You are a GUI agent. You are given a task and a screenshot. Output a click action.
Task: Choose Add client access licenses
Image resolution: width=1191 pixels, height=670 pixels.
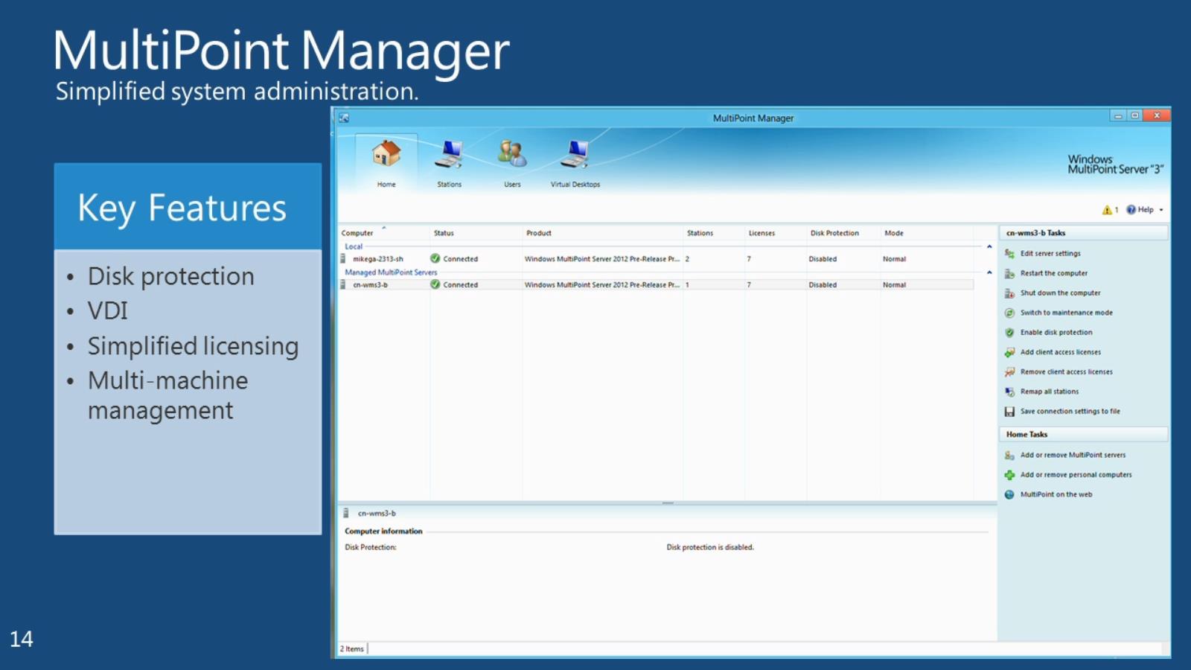point(1060,352)
